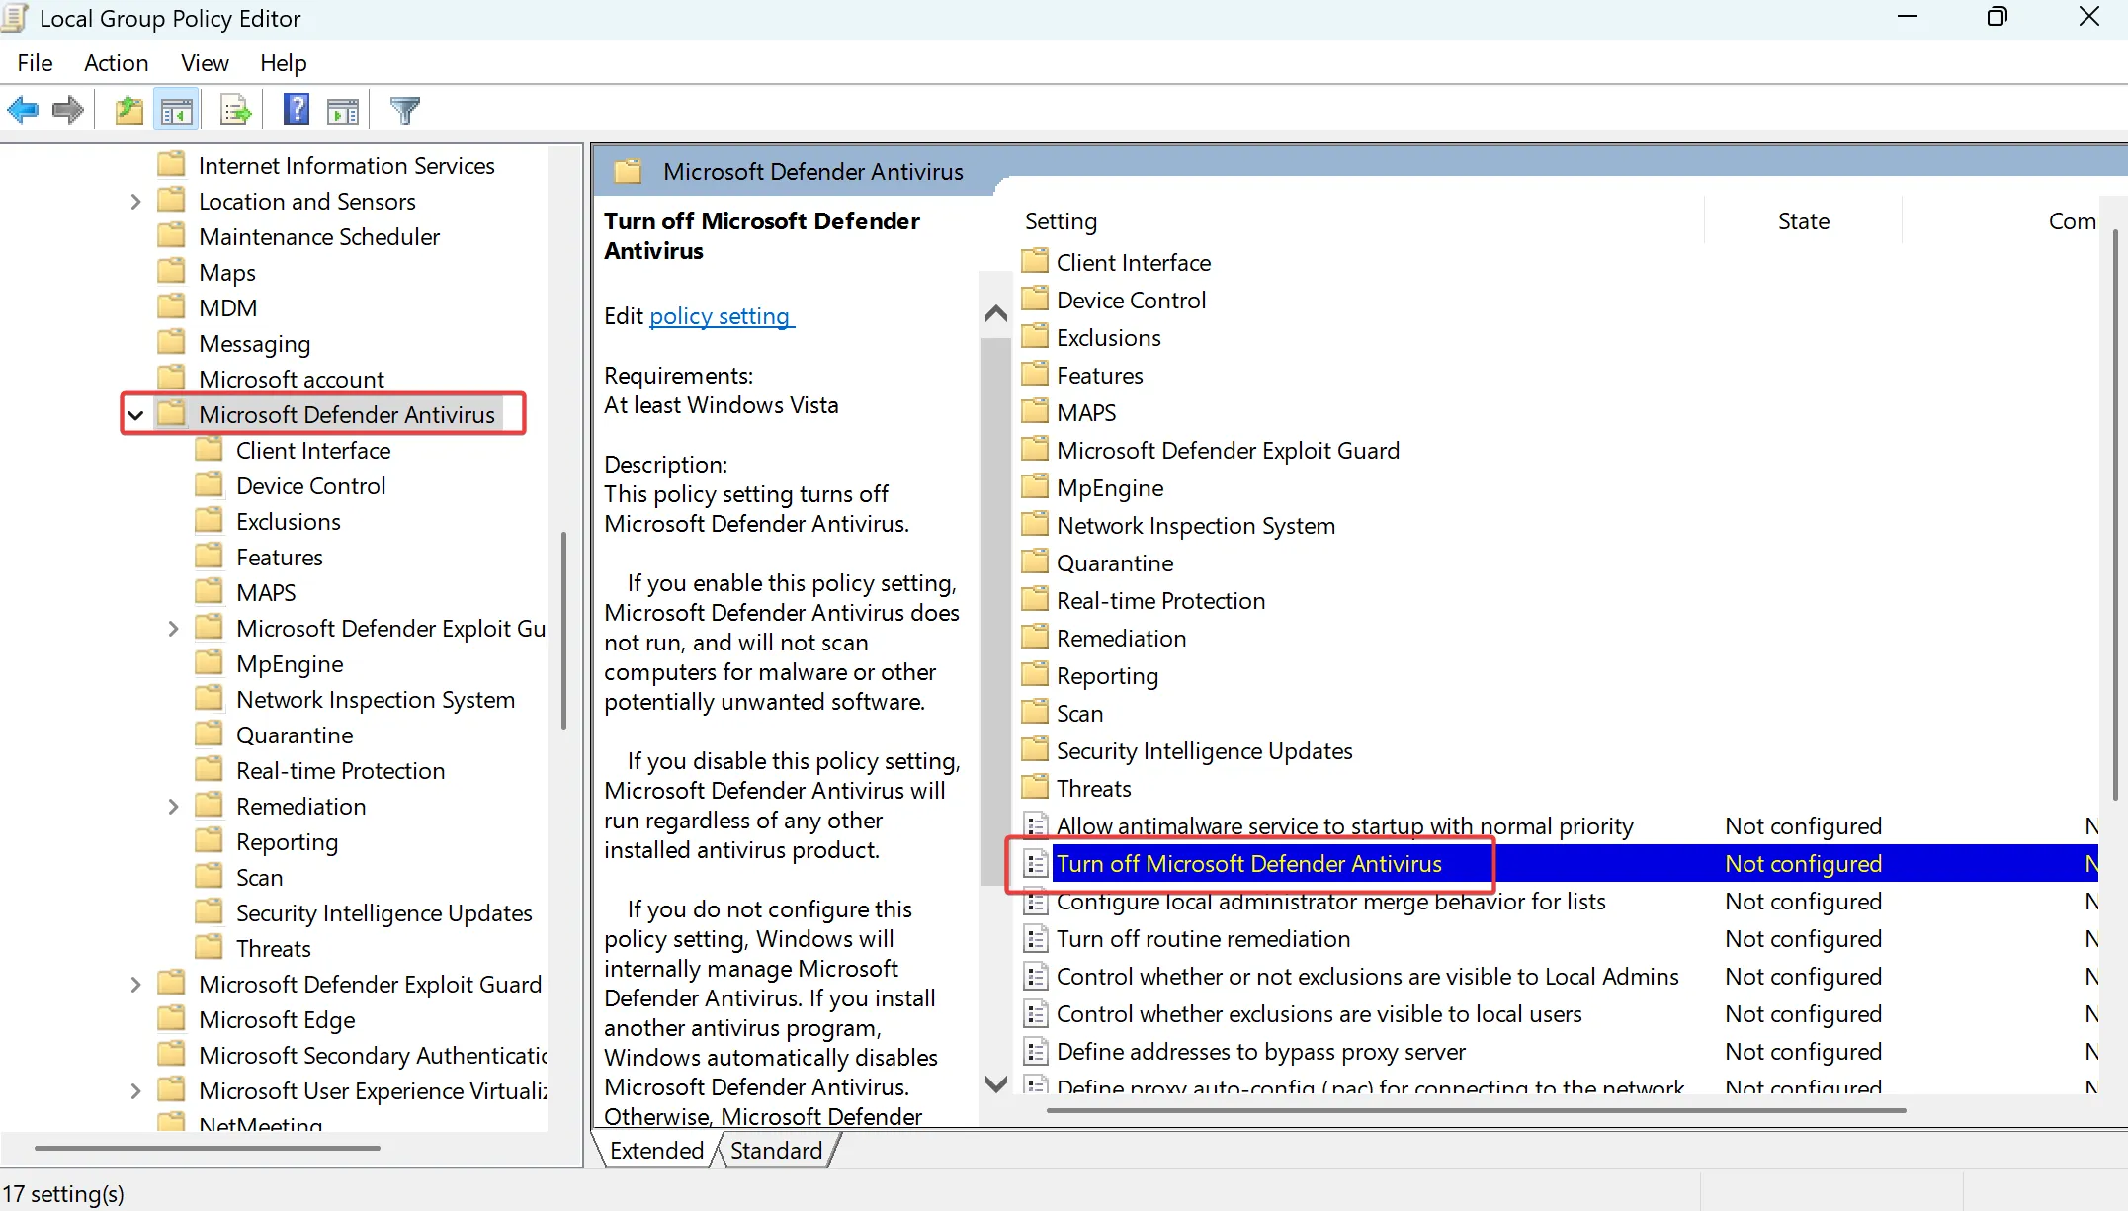The image size is (2128, 1211).
Task: Expand the Remediation tree node
Action: click(x=172, y=806)
